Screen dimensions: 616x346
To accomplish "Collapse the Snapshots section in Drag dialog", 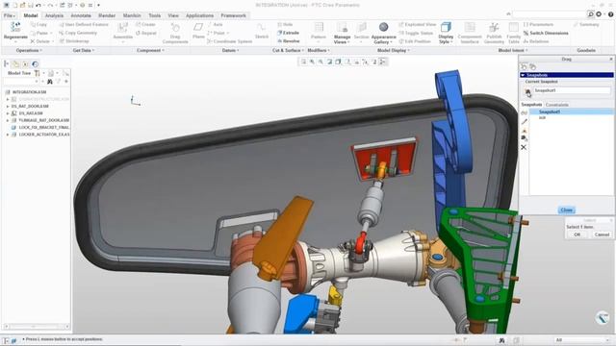I will 523,75.
